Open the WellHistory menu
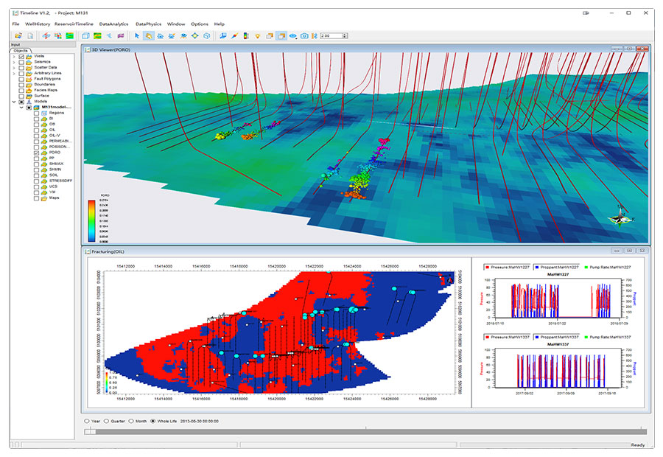The width and height of the screenshot is (663, 457). 38,24
